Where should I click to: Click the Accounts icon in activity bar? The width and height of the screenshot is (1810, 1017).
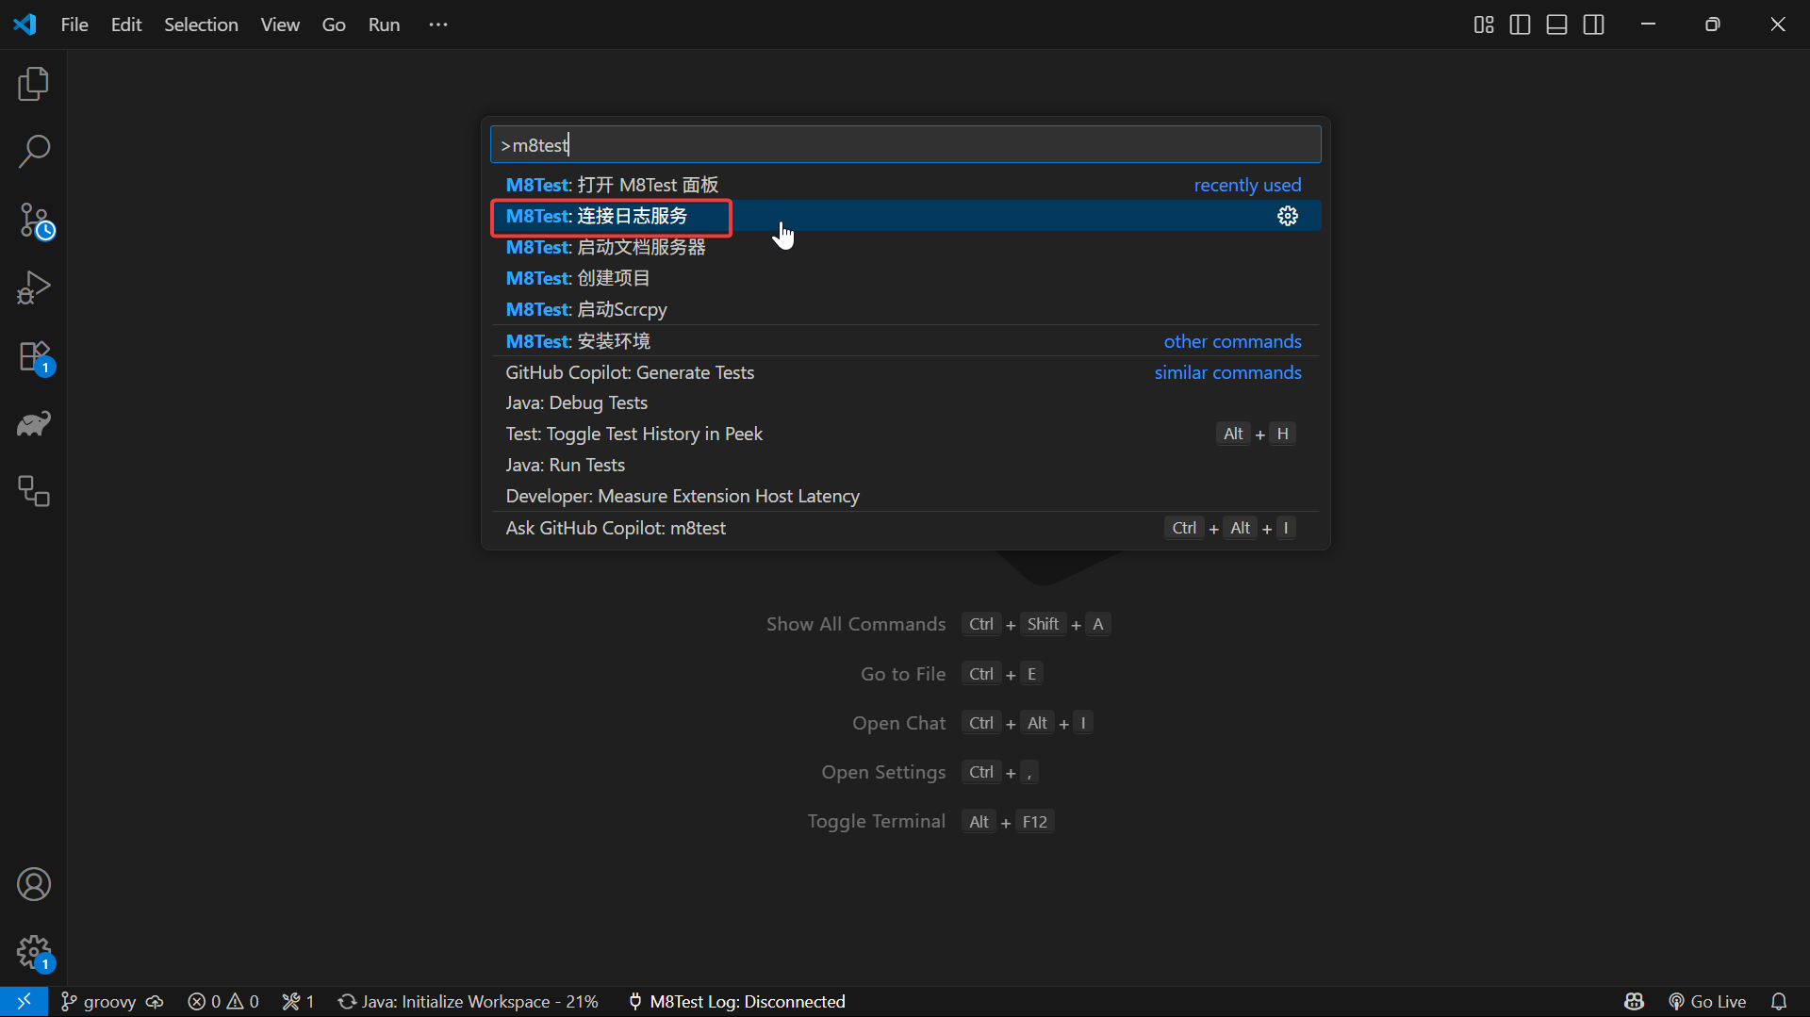click(33, 884)
